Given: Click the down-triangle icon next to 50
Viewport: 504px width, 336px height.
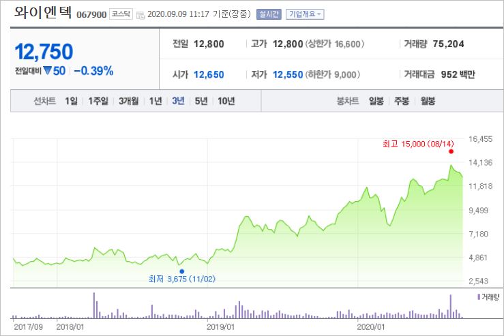Looking at the screenshot, I should pos(48,70).
